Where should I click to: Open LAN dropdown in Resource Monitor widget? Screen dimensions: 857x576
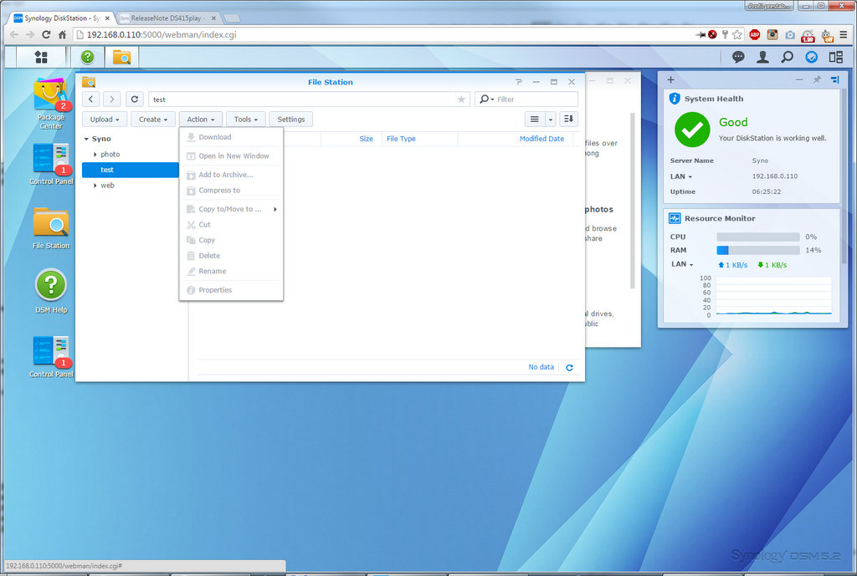point(682,264)
